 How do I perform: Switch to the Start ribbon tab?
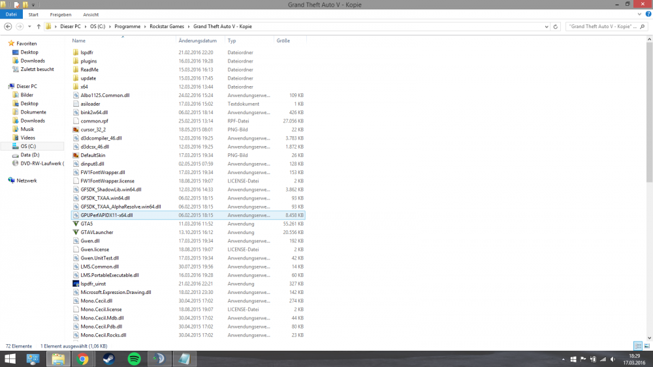tap(33, 14)
